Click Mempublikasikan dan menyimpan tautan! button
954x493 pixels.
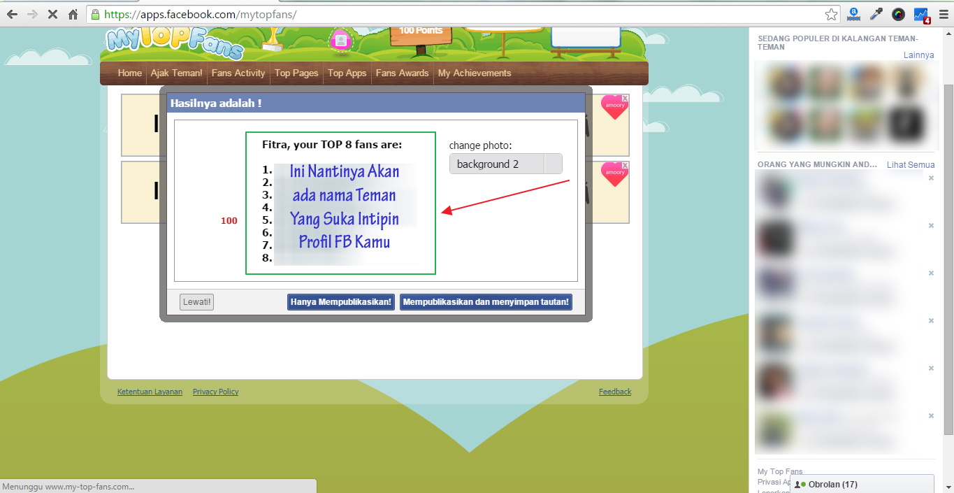click(x=486, y=302)
